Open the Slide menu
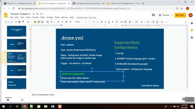Viewport: 195px width, 109px height. [x=42, y=18]
